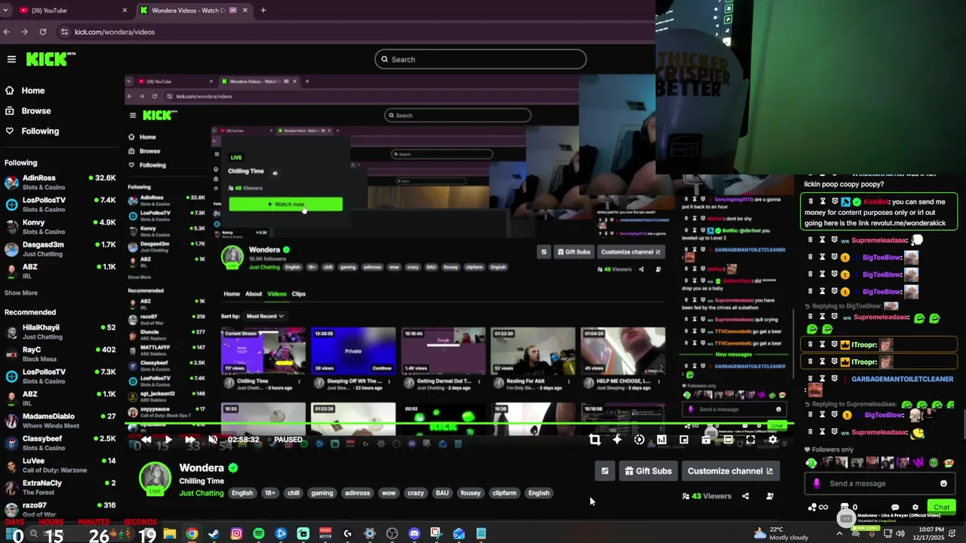Open Discord from the taskbar
Screen dimensions: 966x543
pyautogui.click(x=414, y=534)
